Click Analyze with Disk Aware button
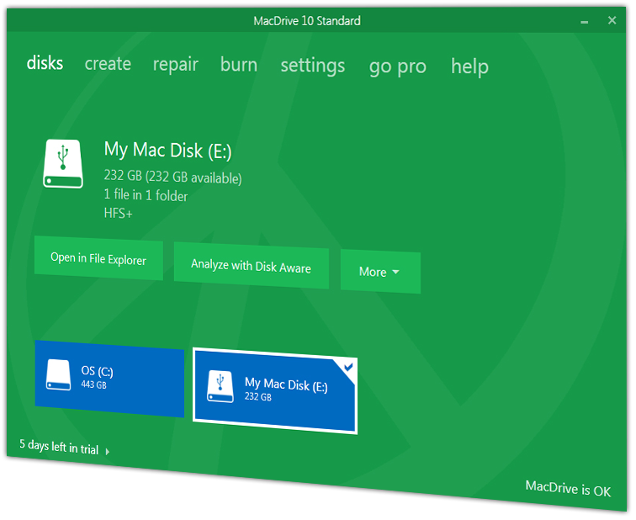 tap(251, 266)
